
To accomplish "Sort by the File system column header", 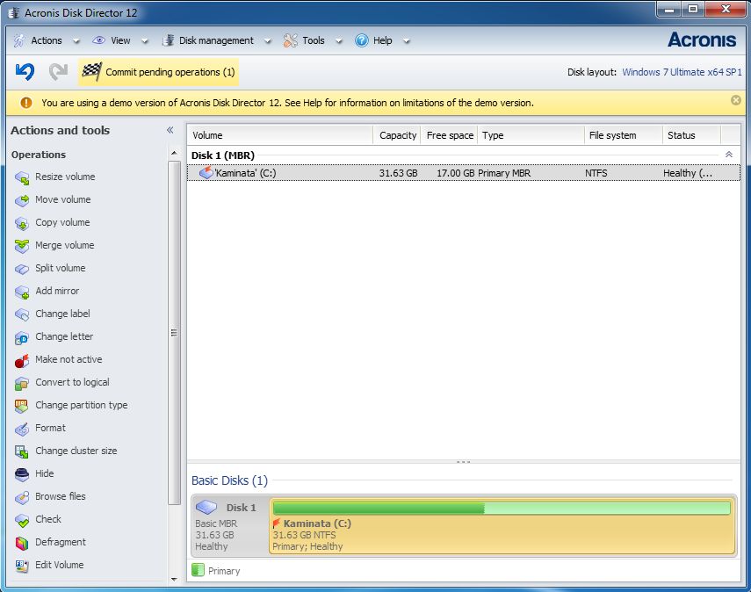I will pos(624,135).
